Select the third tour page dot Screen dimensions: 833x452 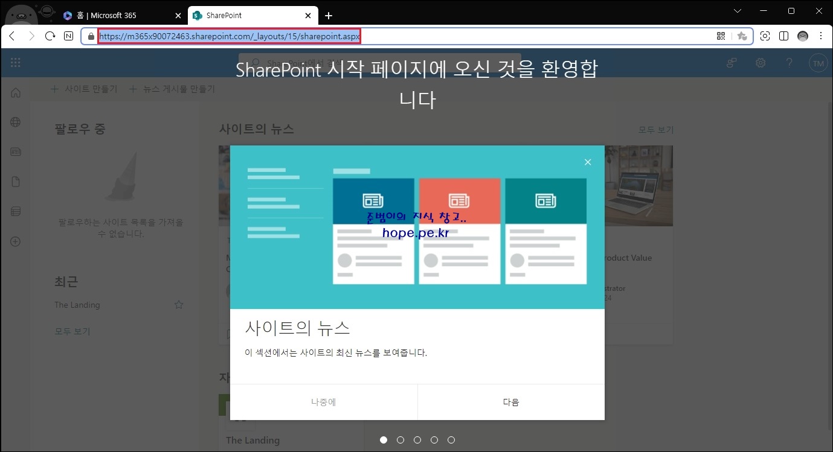click(x=417, y=440)
